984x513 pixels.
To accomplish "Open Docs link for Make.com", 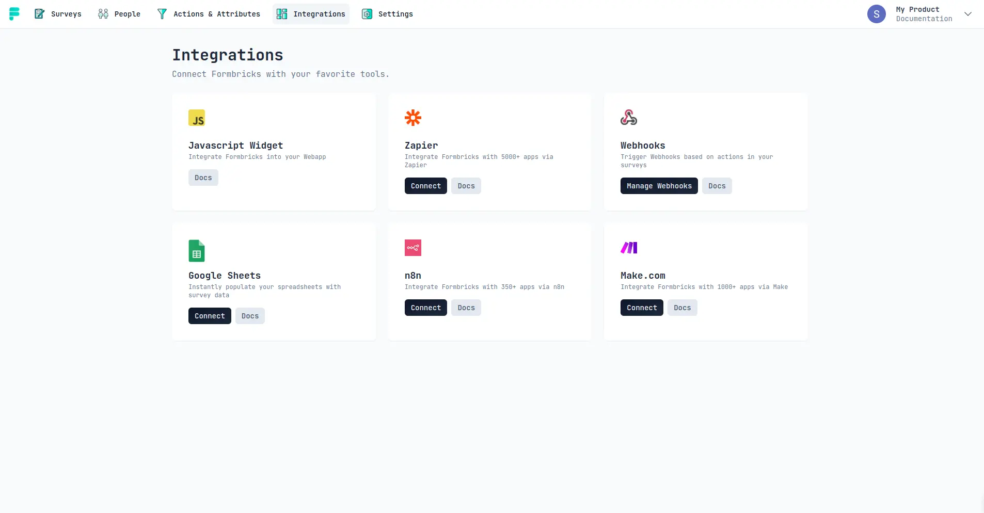I will 682,308.
